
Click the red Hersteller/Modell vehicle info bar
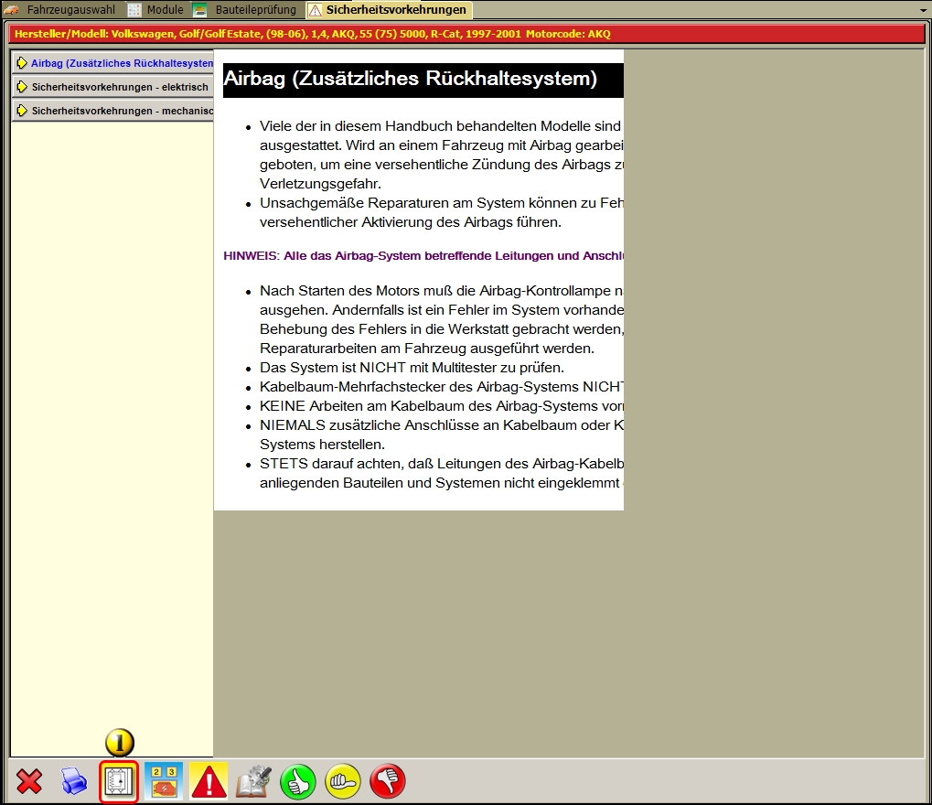click(466, 34)
